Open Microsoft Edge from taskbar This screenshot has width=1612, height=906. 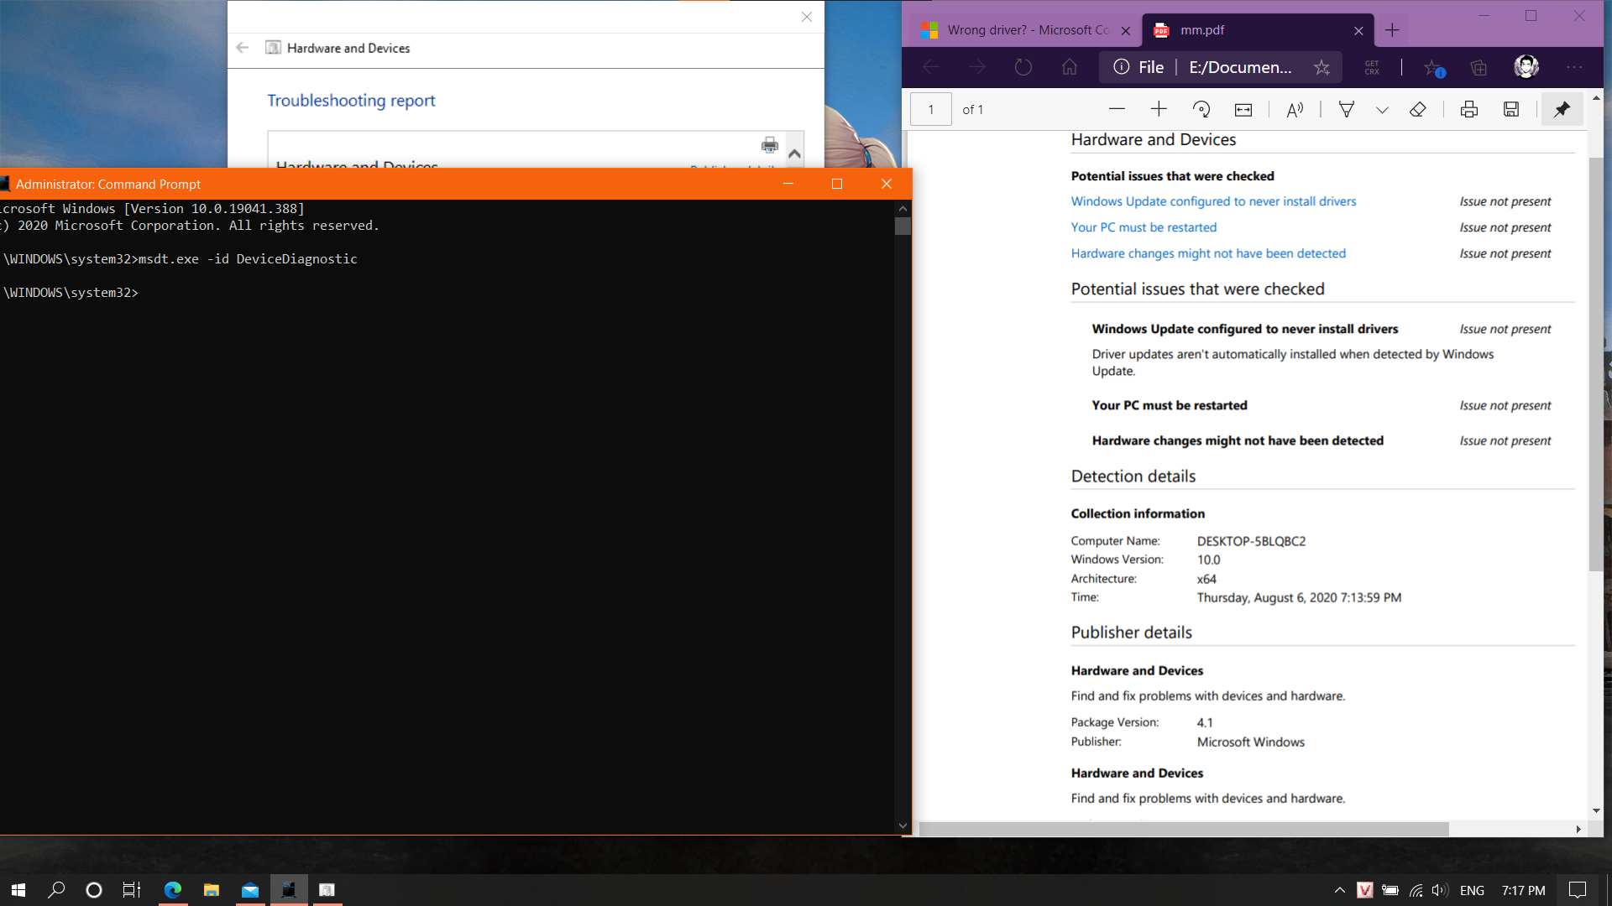pyautogui.click(x=173, y=890)
